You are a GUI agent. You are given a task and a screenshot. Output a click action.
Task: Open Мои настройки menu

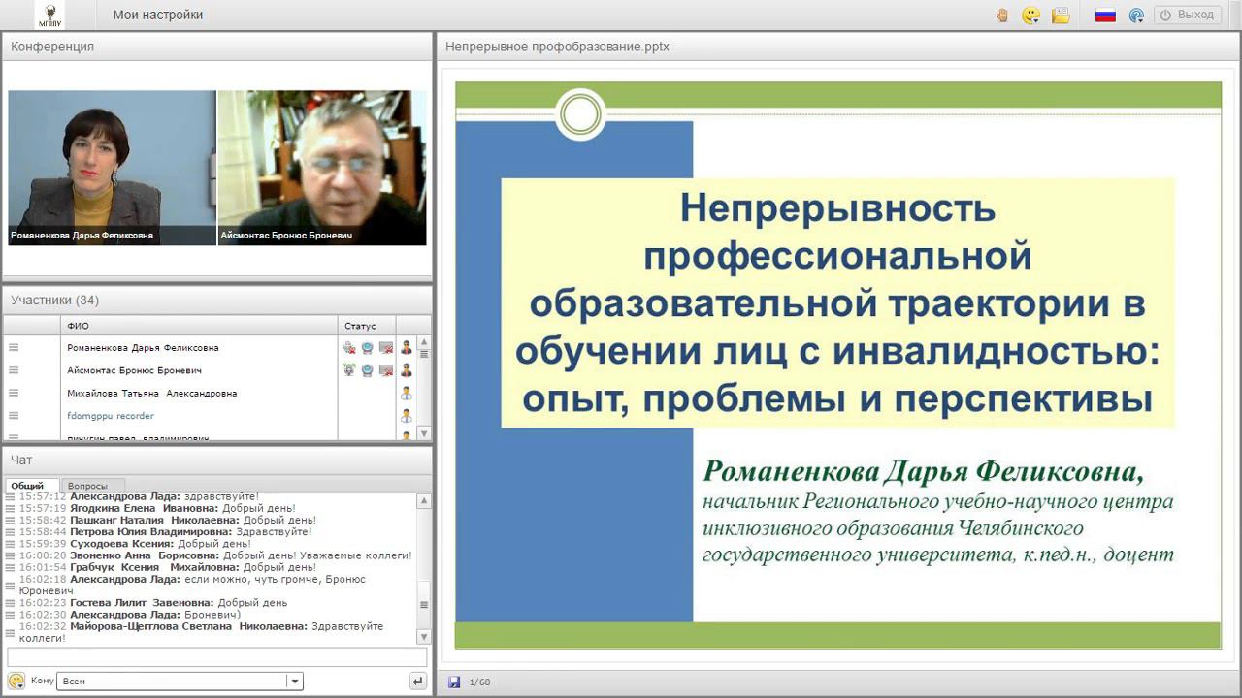click(158, 15)
